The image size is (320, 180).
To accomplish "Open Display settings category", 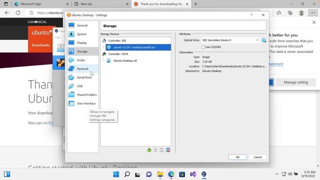I will click(x=82, y=42).
